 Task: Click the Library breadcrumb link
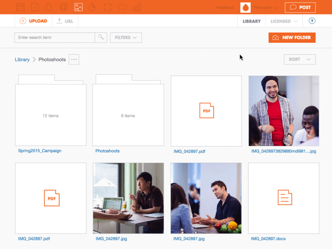pos(22,60)
